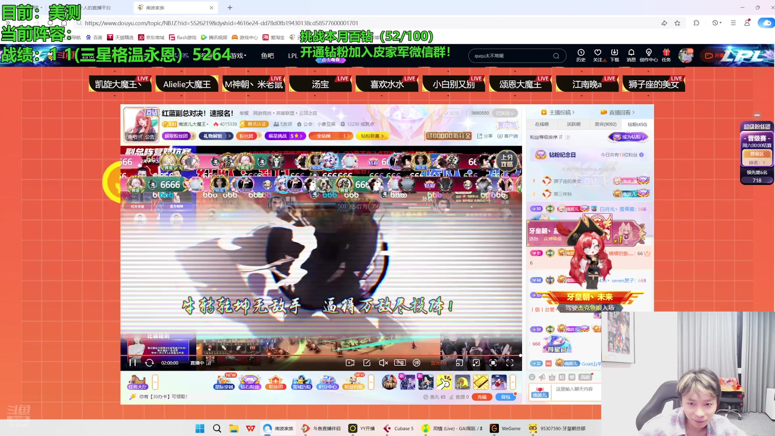Viewport: 775px width, 436px height.
Task: Unmute the player's speaker icon
Action: click(383, 363)
